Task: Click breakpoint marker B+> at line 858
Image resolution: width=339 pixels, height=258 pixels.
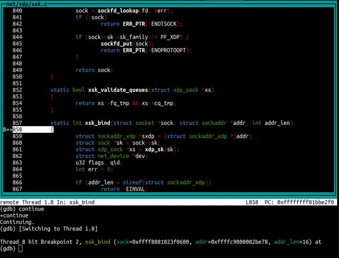Action: pyautogui.click(x=8, y=130)
